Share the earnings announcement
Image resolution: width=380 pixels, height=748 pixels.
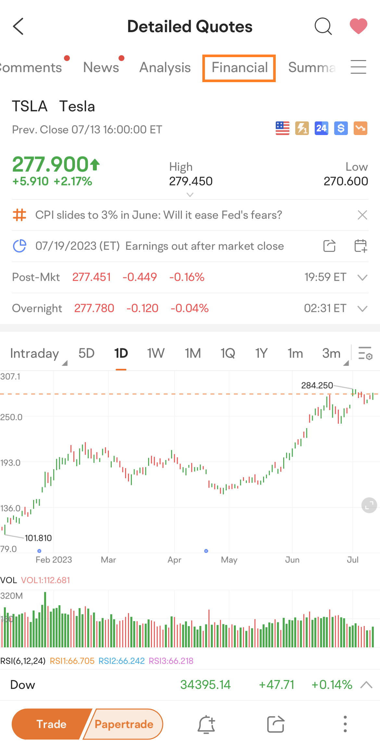click(x=329, y=246)
